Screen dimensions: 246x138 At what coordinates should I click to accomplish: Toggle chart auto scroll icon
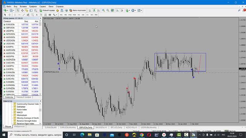click(x=118, y=10)
